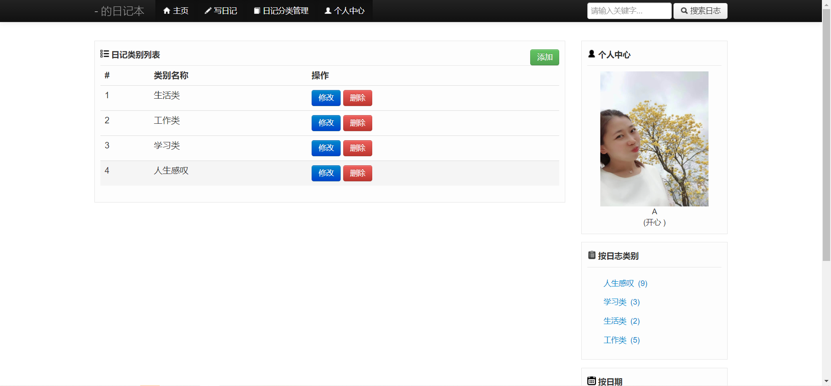Click the clipboard icon beside 按日志类别
The image size is (831, 386).
coord(592,255)
